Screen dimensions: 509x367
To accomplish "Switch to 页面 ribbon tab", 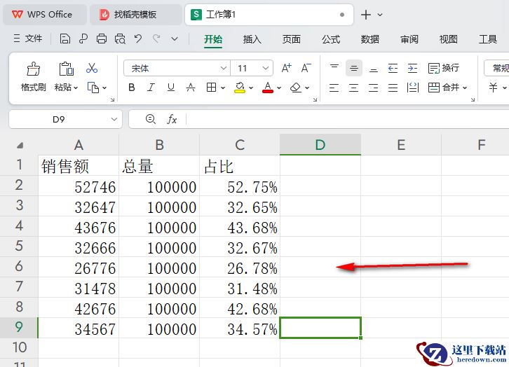I will tap(292, 39).
